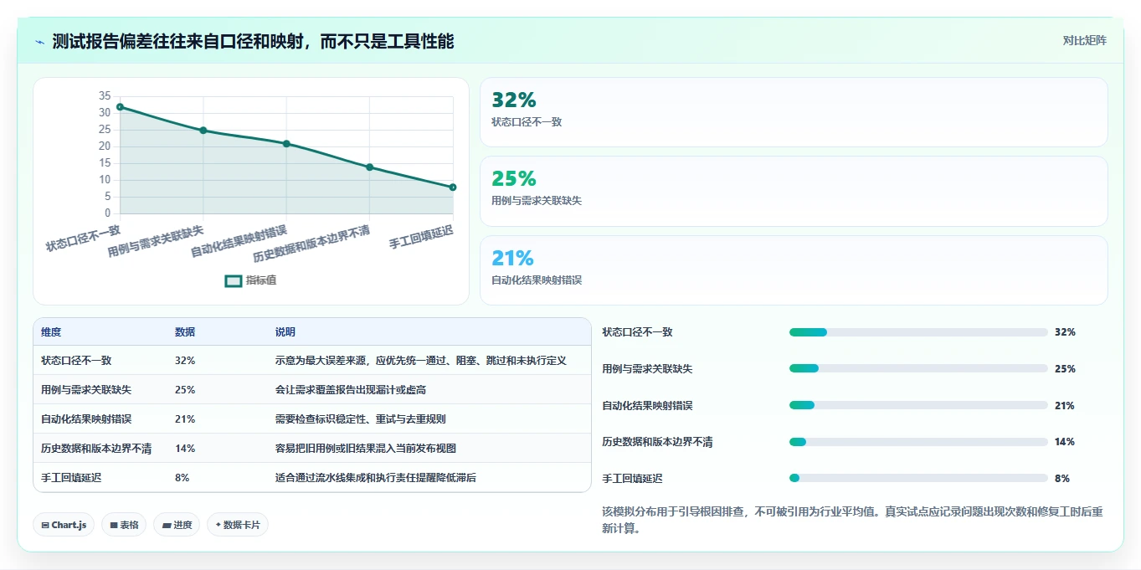This screenshot has height=570, width=1141.
Task: Click the 32% data point on the chart
Action: [x=120, y=107]
